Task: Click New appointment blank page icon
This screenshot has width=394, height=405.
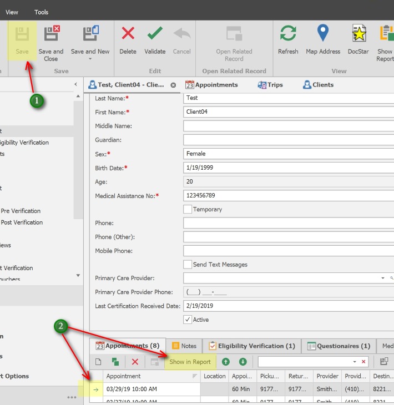Action: (98, 362)
